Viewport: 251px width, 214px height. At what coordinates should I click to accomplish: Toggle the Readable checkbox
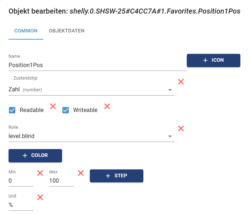12,110
